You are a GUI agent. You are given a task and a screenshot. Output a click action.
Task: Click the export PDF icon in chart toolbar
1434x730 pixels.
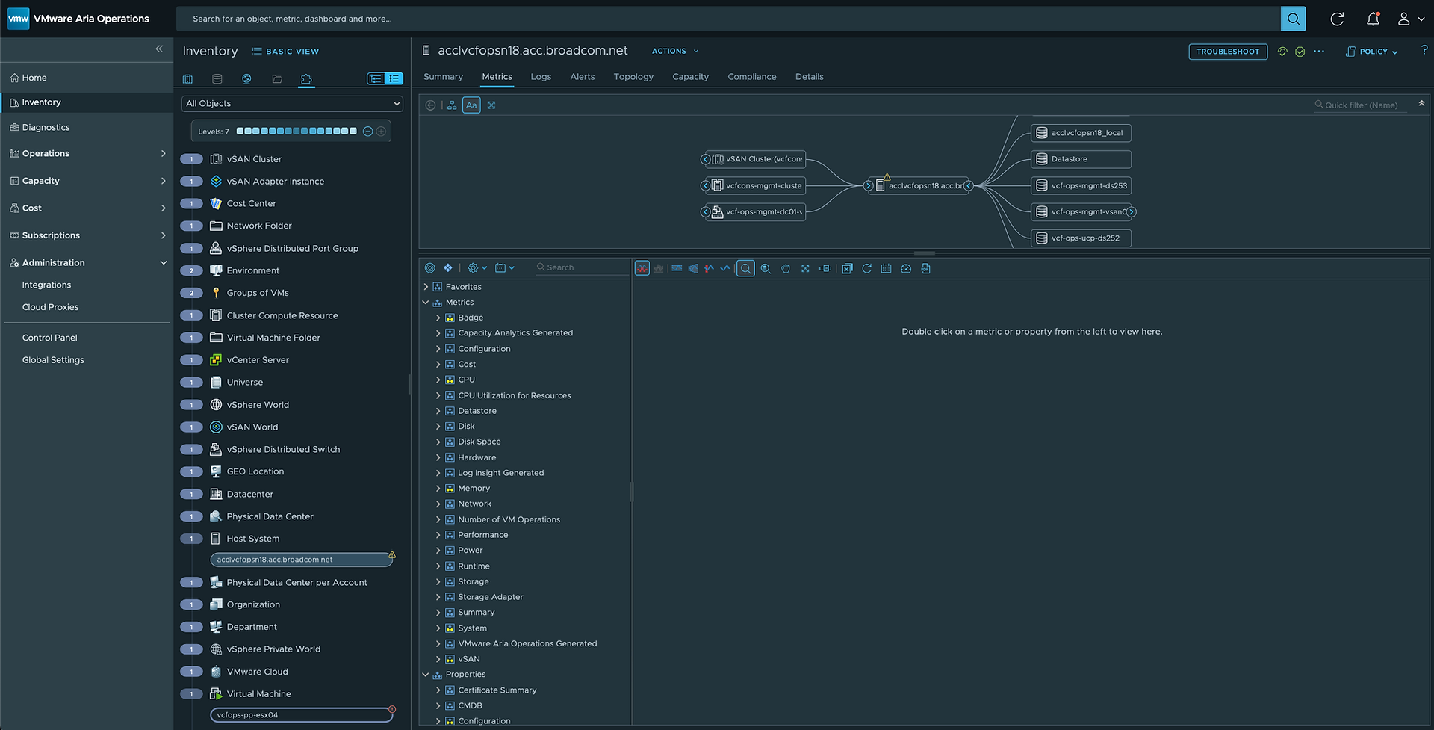click(925, 268)
